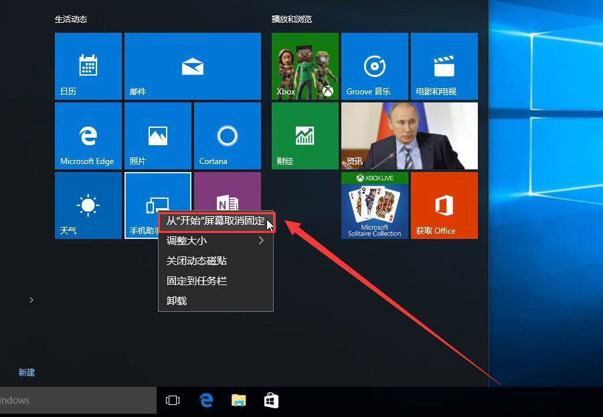Open the 照片 photos tile
603x417 pixels.
coord(158,136)
